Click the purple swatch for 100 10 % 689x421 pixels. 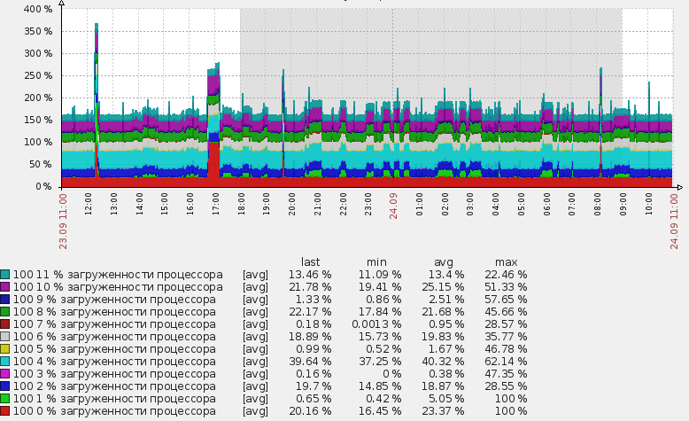click(x=4, y=287)
